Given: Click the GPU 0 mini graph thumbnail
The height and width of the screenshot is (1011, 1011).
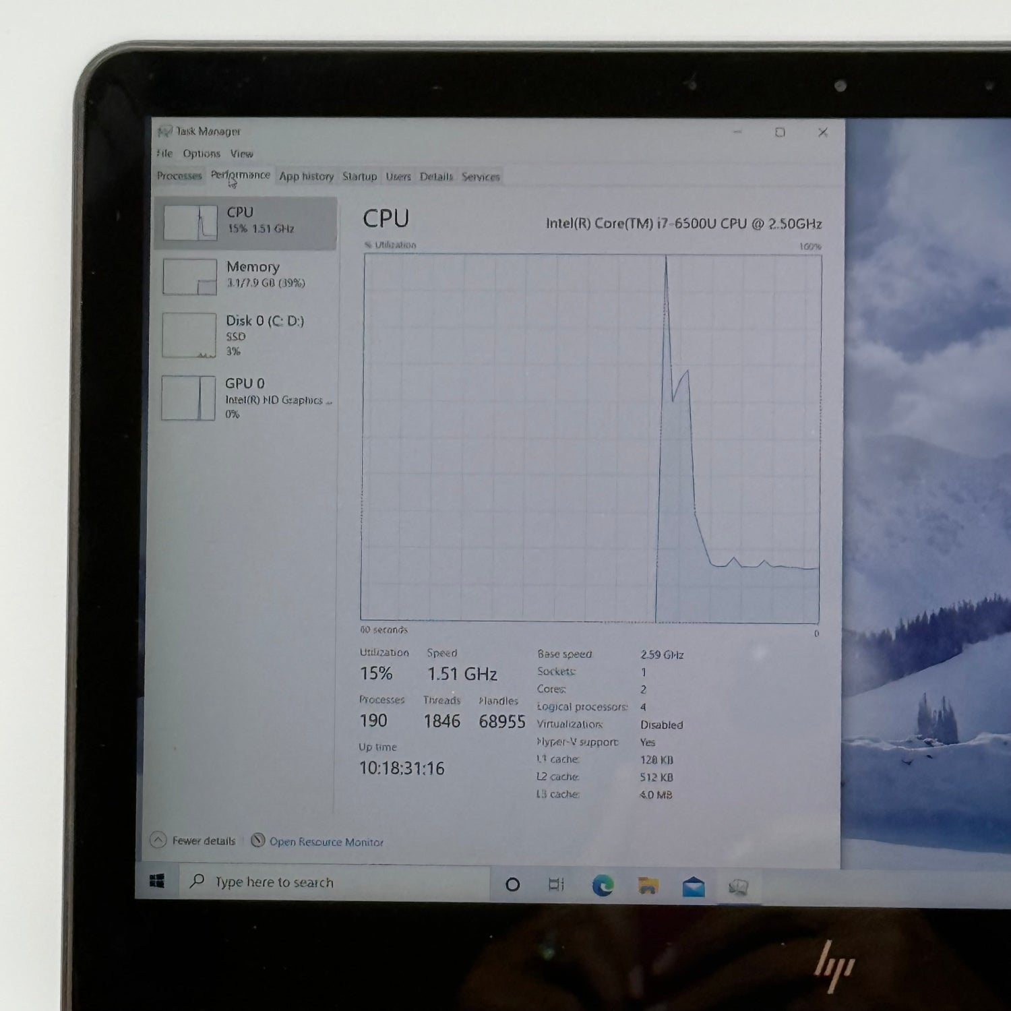Looking at the screenshot, I should point(188,398).
